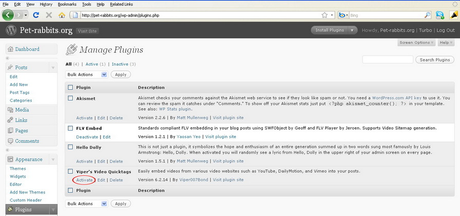Click the browser forward arrow button
The image size is (460, 216).
pos(19,15)
